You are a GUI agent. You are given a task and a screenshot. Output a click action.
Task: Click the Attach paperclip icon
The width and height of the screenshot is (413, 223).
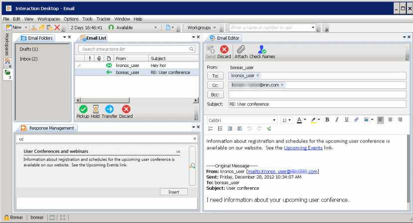point(241,50)
